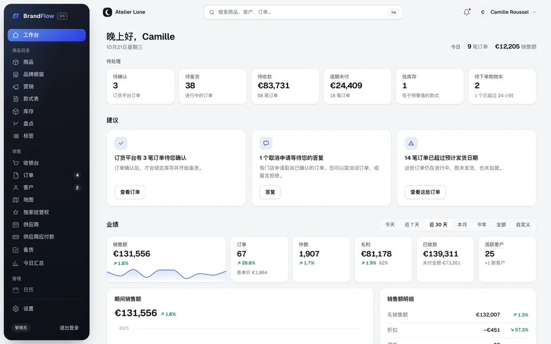This screenshot has height=344, width=551.
Task: Click the 供应商 icon in sidebar
Action: [15, 225]
